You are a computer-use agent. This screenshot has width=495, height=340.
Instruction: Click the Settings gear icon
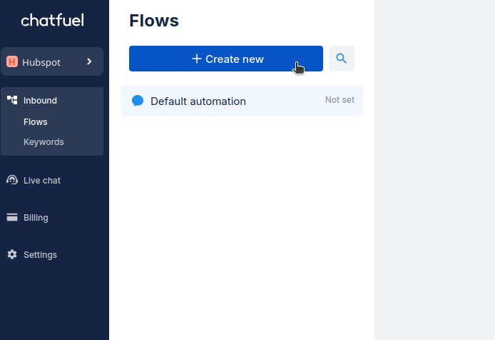tap(12, 254)
